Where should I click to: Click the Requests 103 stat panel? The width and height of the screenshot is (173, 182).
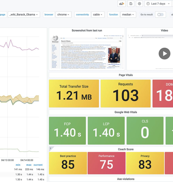click(125, 94)
